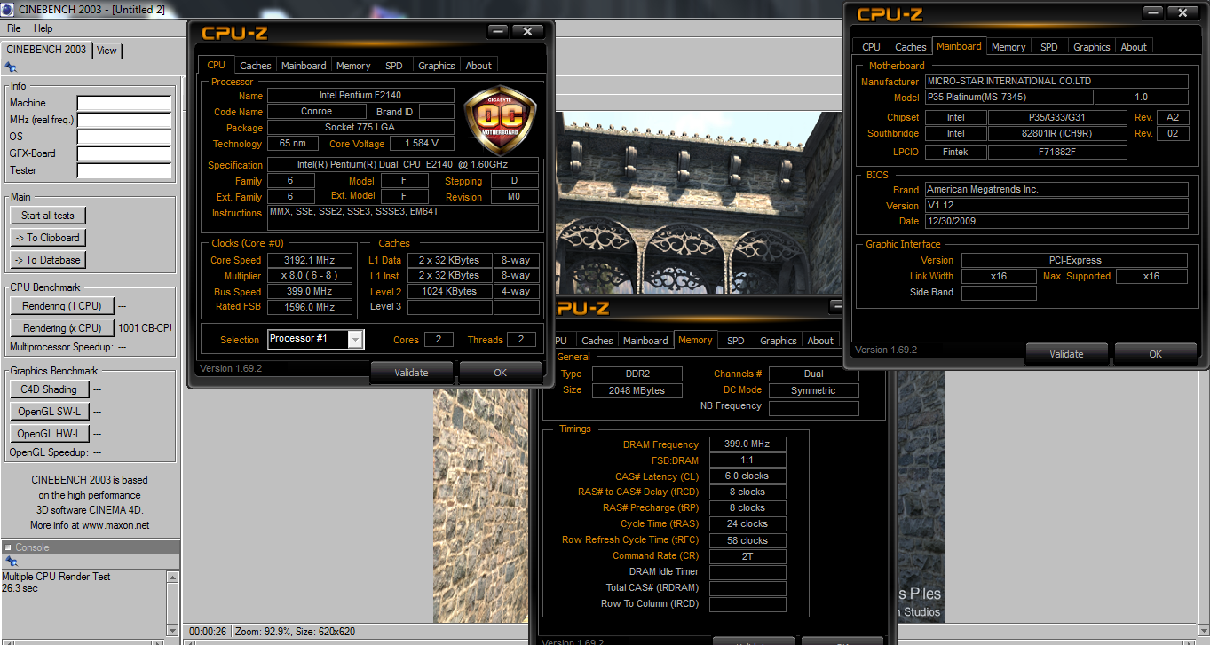The image size is (1210, 645).
Task: Open SPD tab in left CPU-Z window
Action: coord(394,66)
